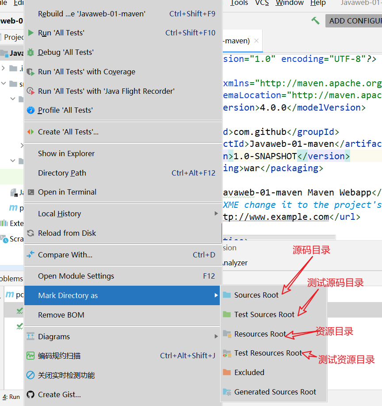The width and height of the screenshot is (382, 406).
Task: Click the Reload from Disk icon
Action: (x=31, y=233)
